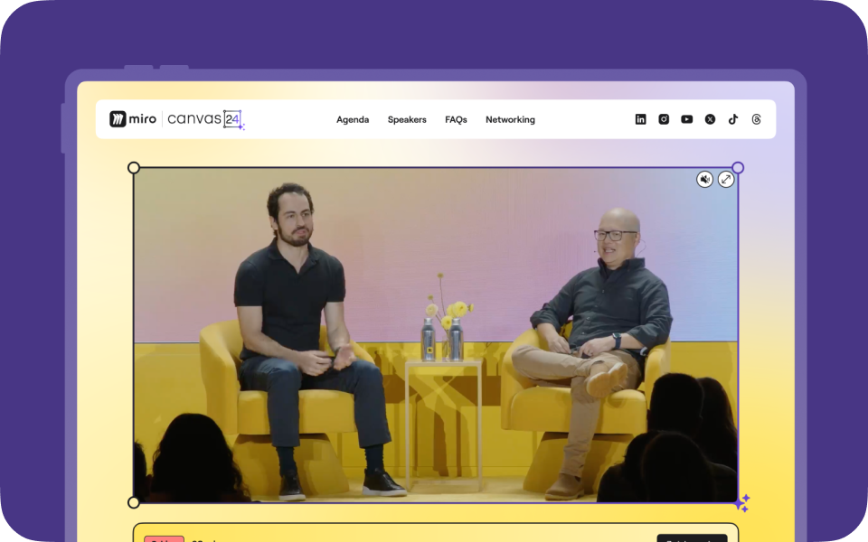Visit the Instagram page icon
The width and height of the screenshot is (868, 542).
click(x=664, y=119)
